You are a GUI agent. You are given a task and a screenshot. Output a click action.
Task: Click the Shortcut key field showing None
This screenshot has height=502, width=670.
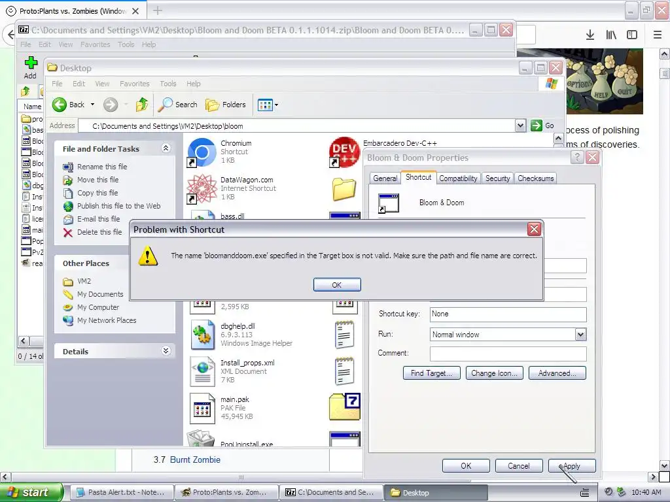[508, 314]
